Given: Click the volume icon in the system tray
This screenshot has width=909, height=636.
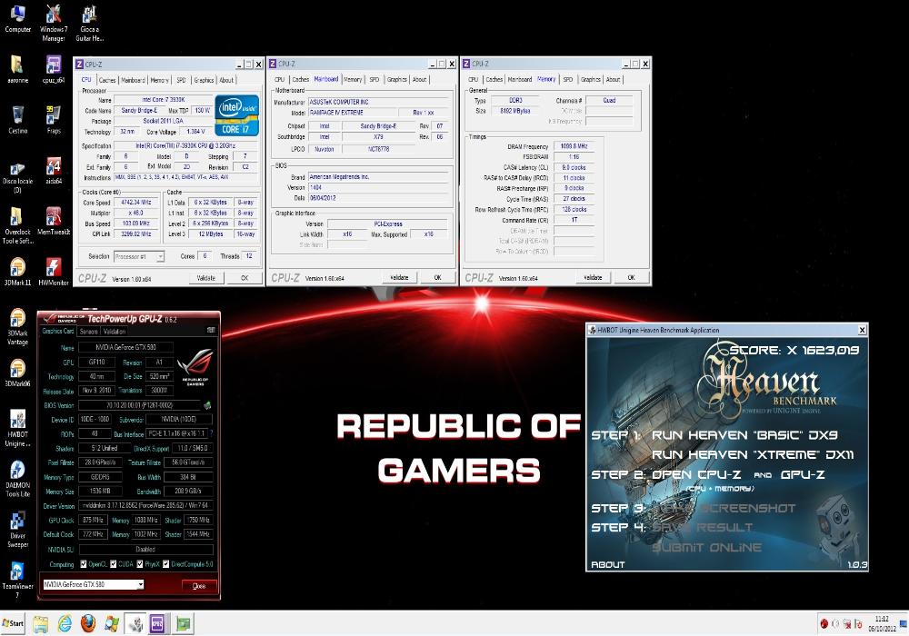Looking at the screenshot, I should [x=835, y=624].
